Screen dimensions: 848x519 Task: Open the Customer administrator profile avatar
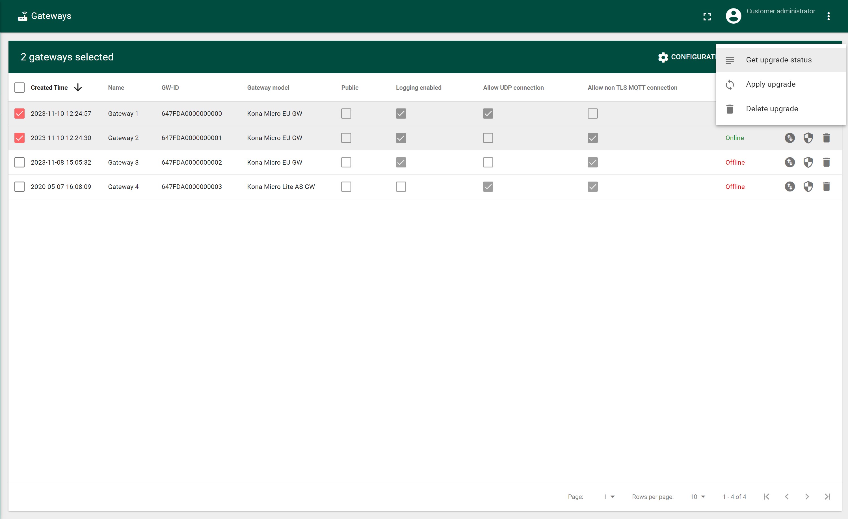pos(733,16)
